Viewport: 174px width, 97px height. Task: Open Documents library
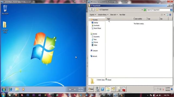[95, 37]
